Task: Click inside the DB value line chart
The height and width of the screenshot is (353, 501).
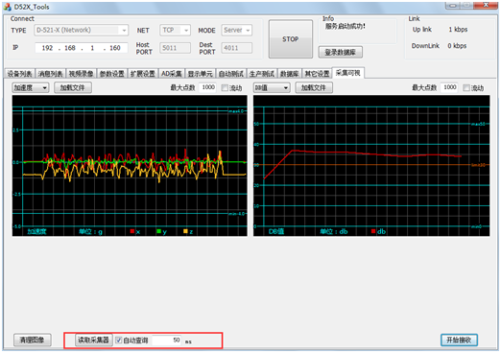Action: (x=371, y=166)
